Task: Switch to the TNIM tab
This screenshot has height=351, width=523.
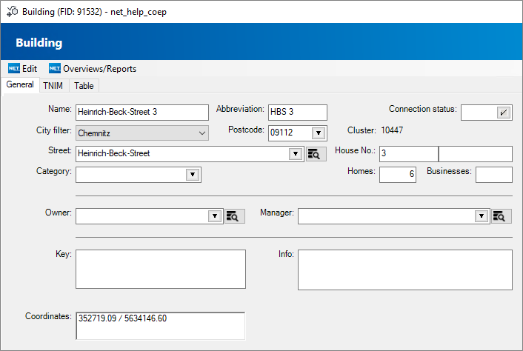Action: 53,86
